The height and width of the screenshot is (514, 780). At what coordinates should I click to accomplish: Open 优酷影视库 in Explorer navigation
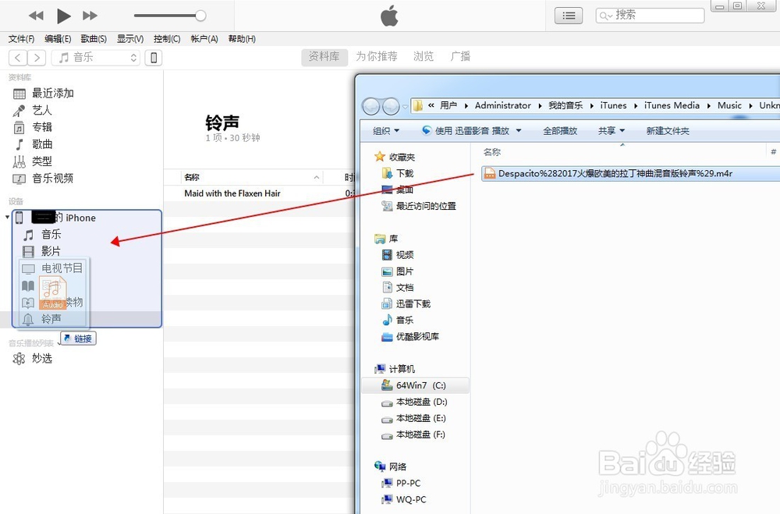tap(417, 337)
